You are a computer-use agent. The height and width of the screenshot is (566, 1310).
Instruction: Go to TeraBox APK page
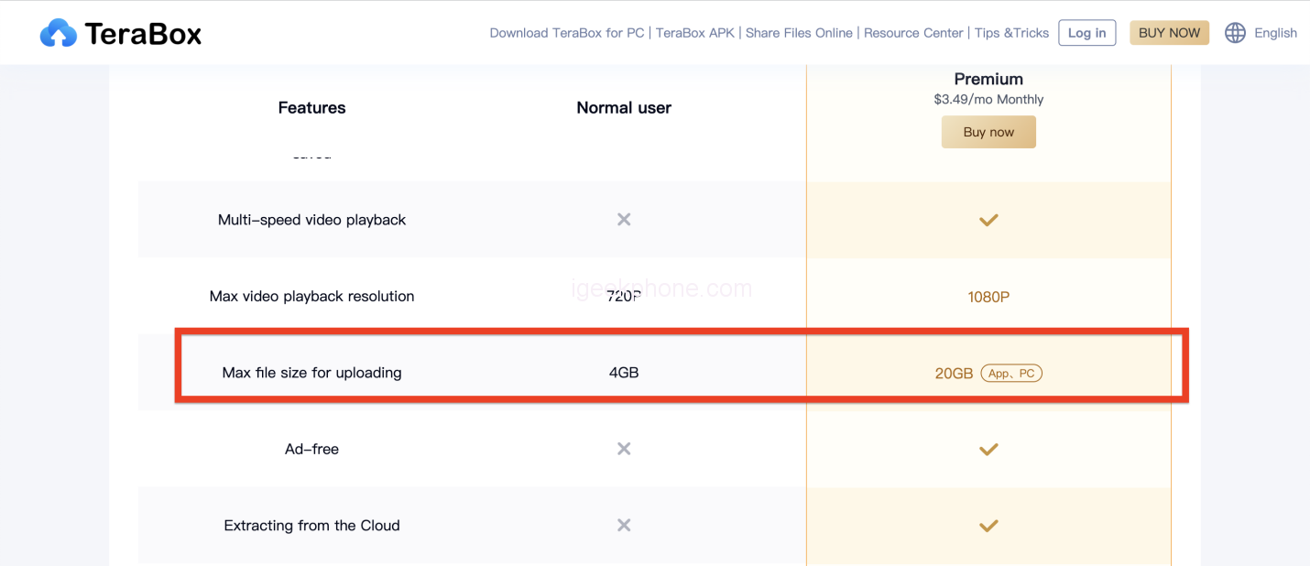pos(695,33)
